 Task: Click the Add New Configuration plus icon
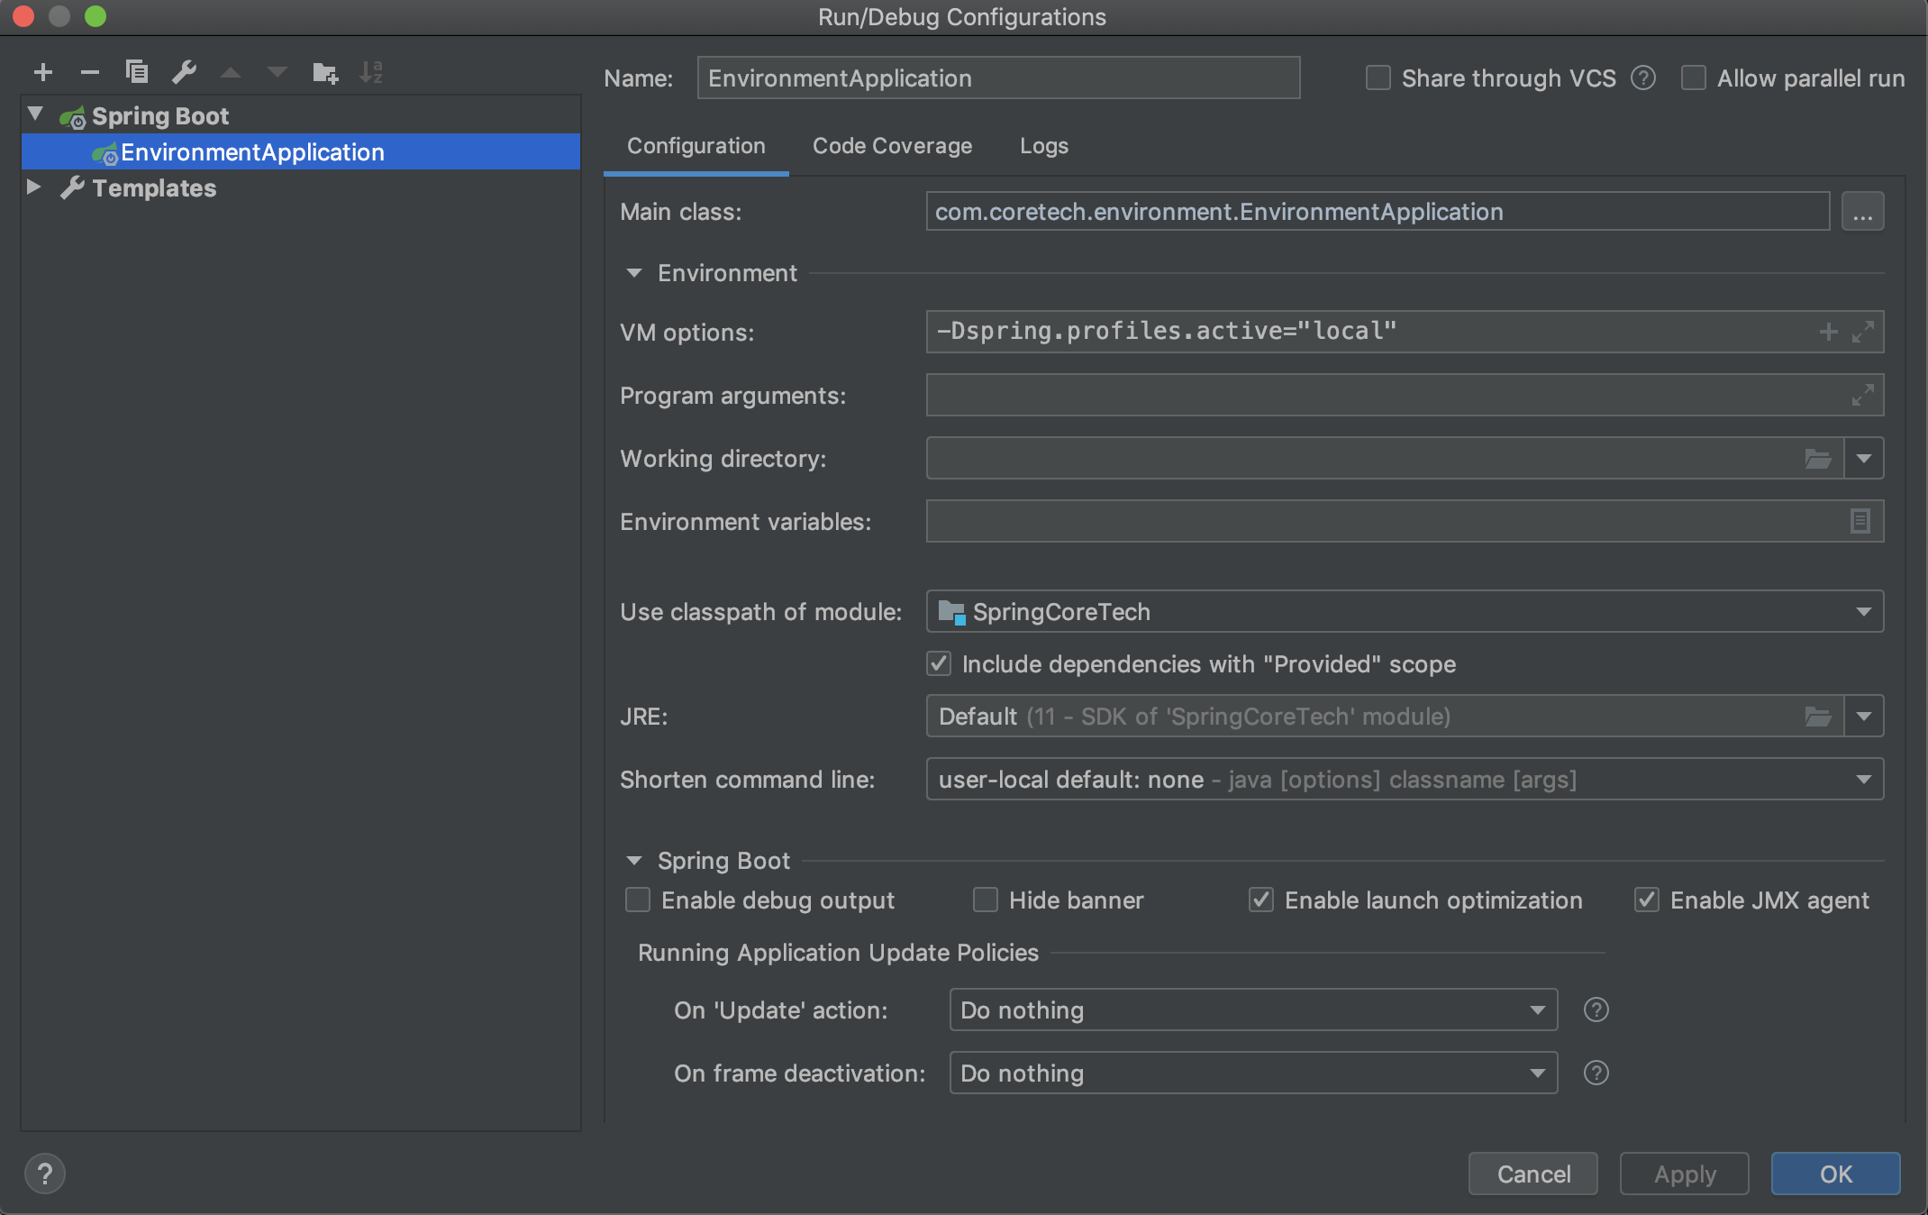43,72
